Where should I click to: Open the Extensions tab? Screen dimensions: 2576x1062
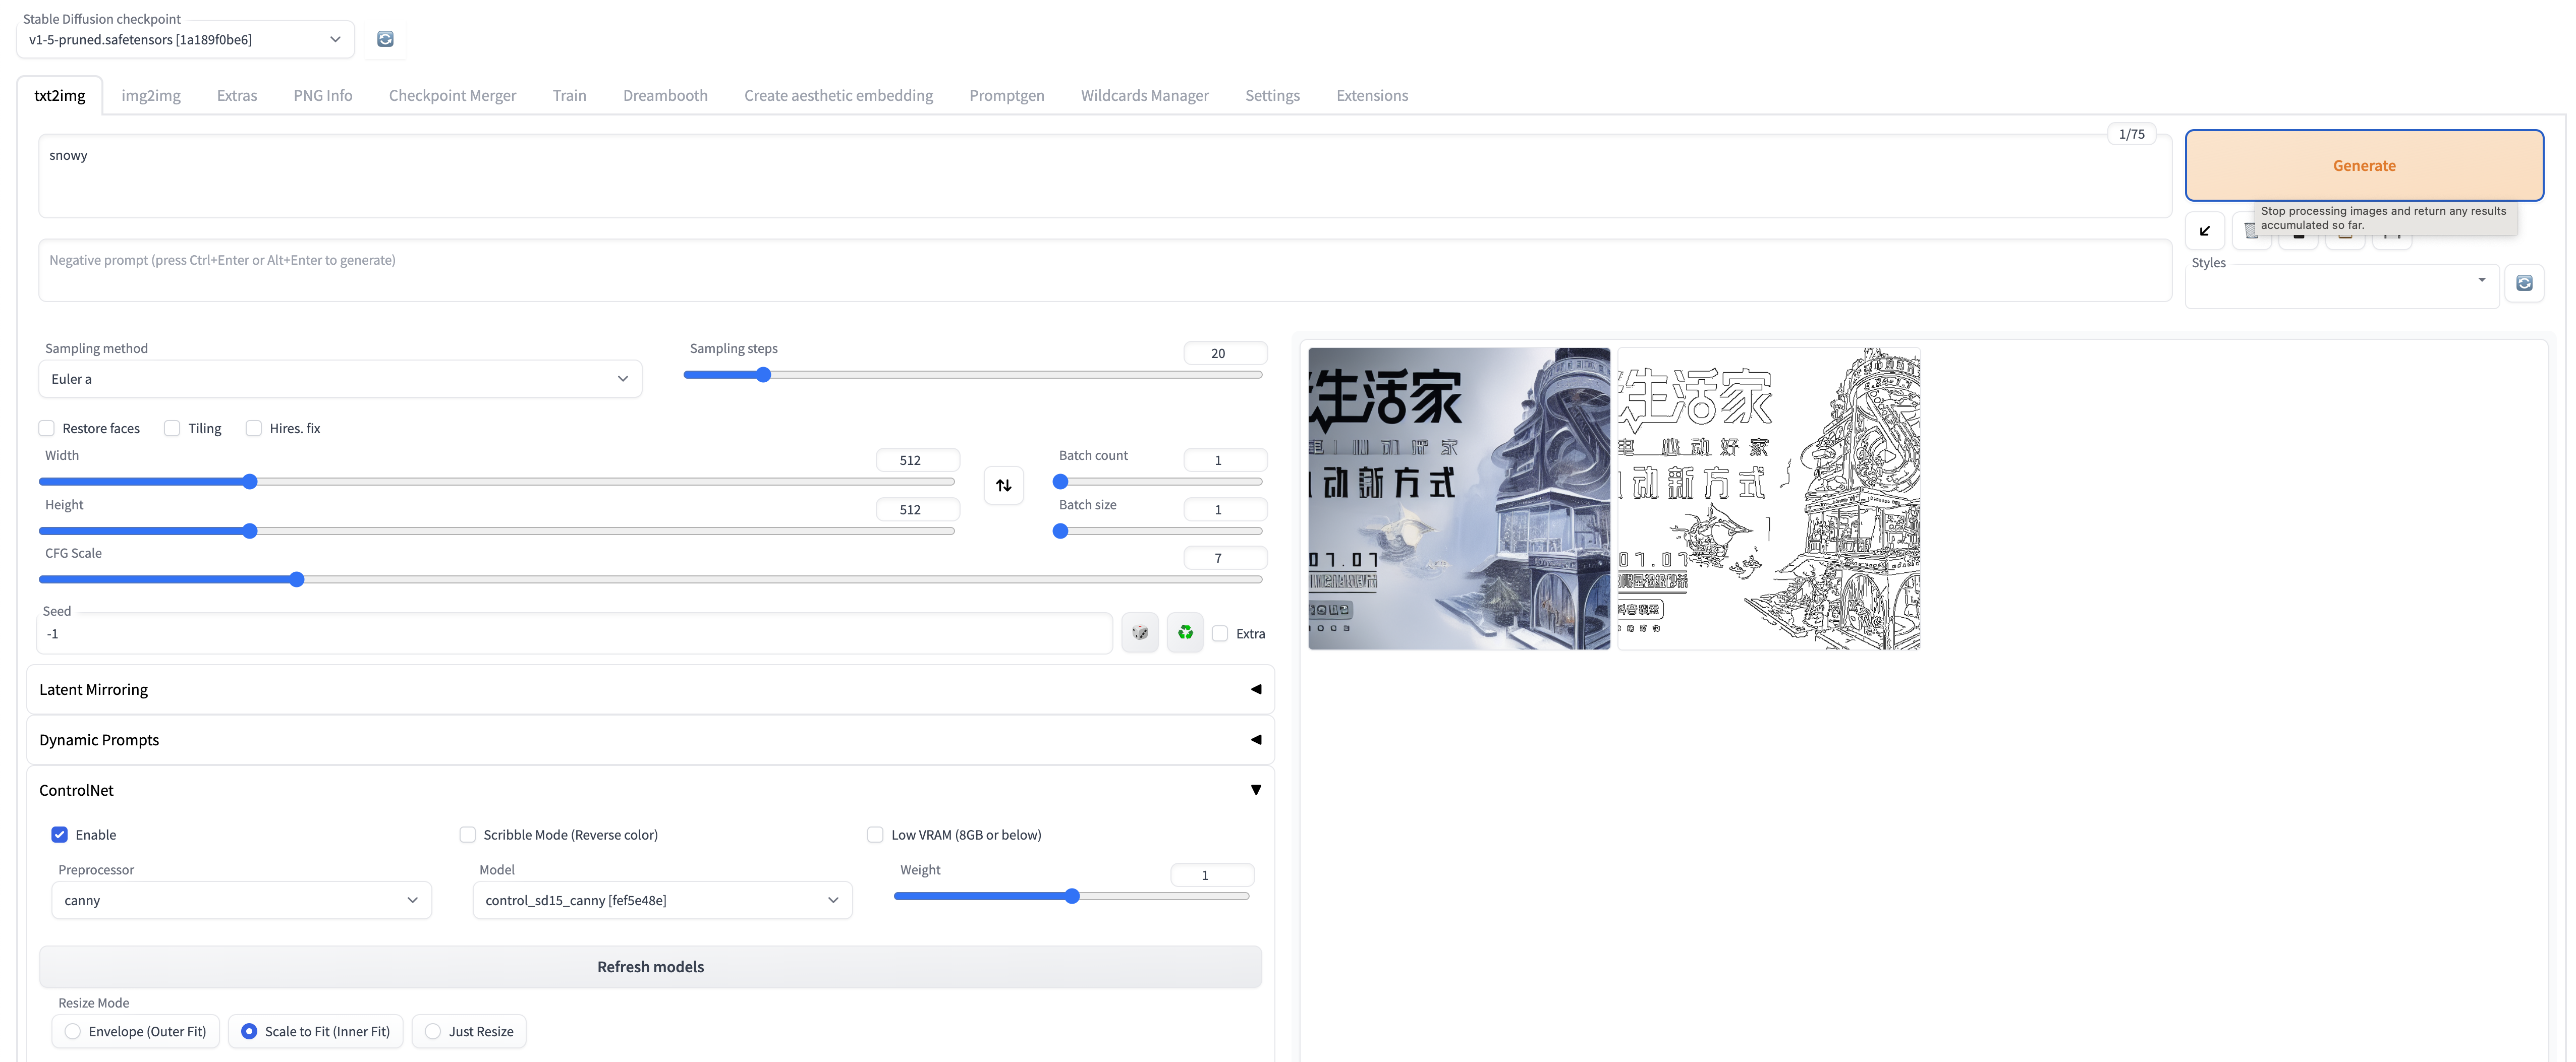tap(1371, 95)
